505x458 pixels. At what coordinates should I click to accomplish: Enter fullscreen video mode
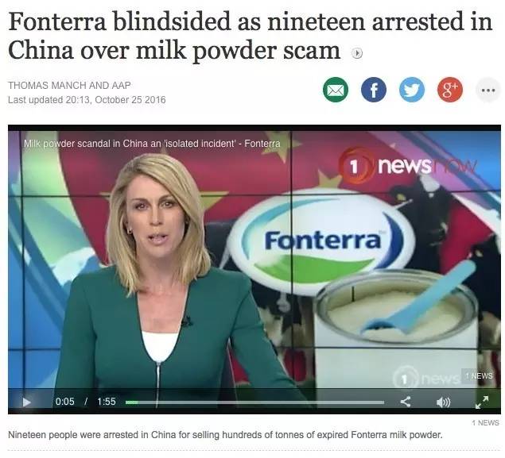482,402
